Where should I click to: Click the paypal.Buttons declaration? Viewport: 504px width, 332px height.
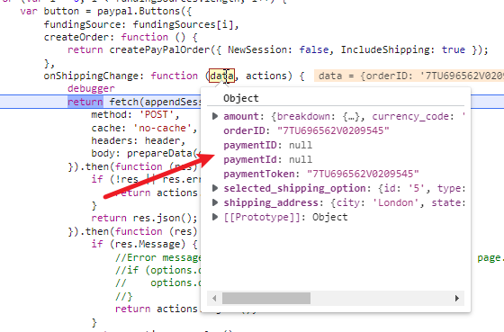click(x=106, y=12)
